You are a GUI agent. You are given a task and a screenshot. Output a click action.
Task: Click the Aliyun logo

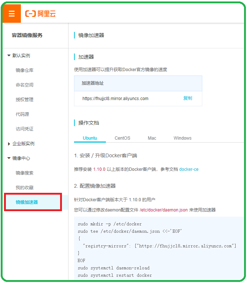click(40, 14)
